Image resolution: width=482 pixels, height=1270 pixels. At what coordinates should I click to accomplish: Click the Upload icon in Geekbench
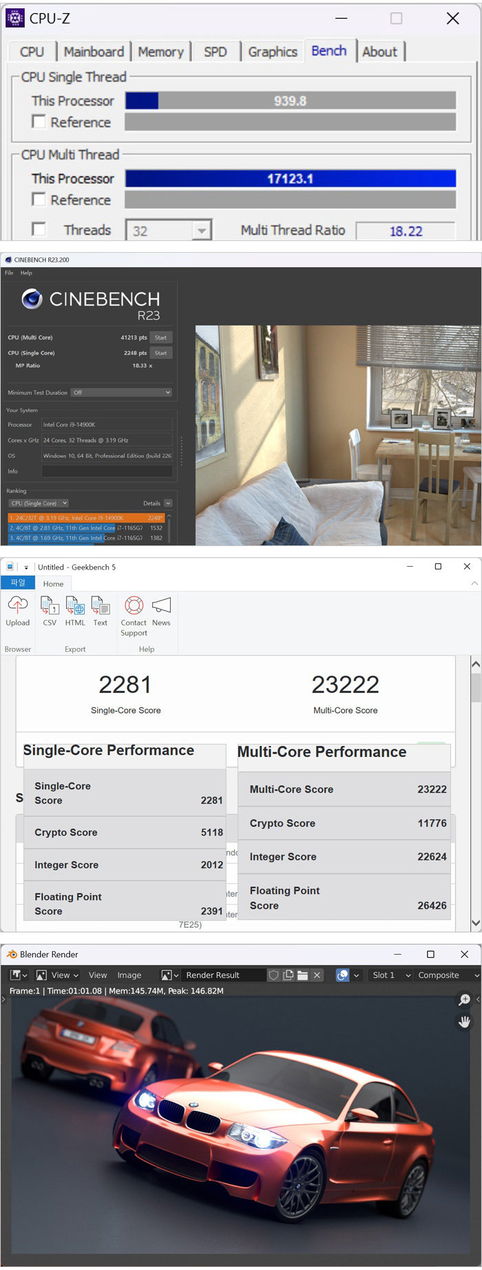coord(18,606)
